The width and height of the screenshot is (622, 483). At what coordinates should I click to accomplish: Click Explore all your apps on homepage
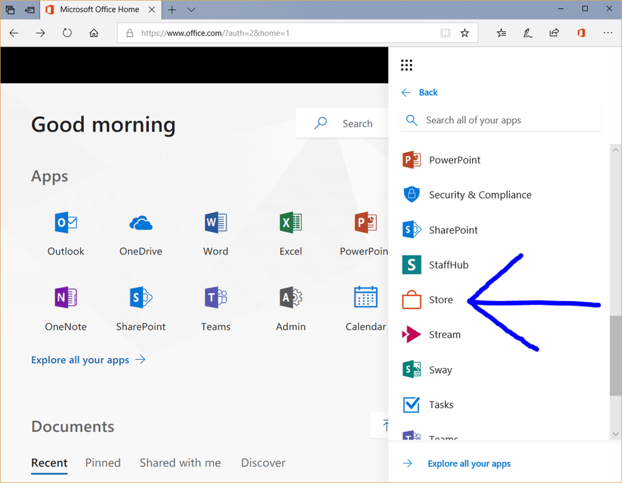(x=88, y=360)
